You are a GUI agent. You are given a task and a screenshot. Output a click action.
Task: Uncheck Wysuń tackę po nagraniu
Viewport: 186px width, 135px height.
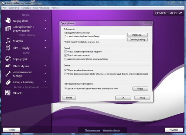[65, 55]
